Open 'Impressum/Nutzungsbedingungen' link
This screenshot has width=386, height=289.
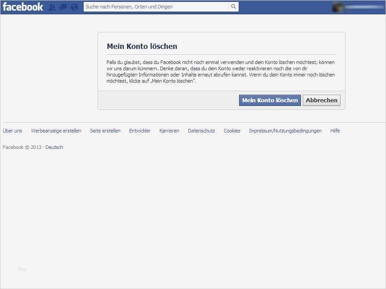(x=285, y=131)
